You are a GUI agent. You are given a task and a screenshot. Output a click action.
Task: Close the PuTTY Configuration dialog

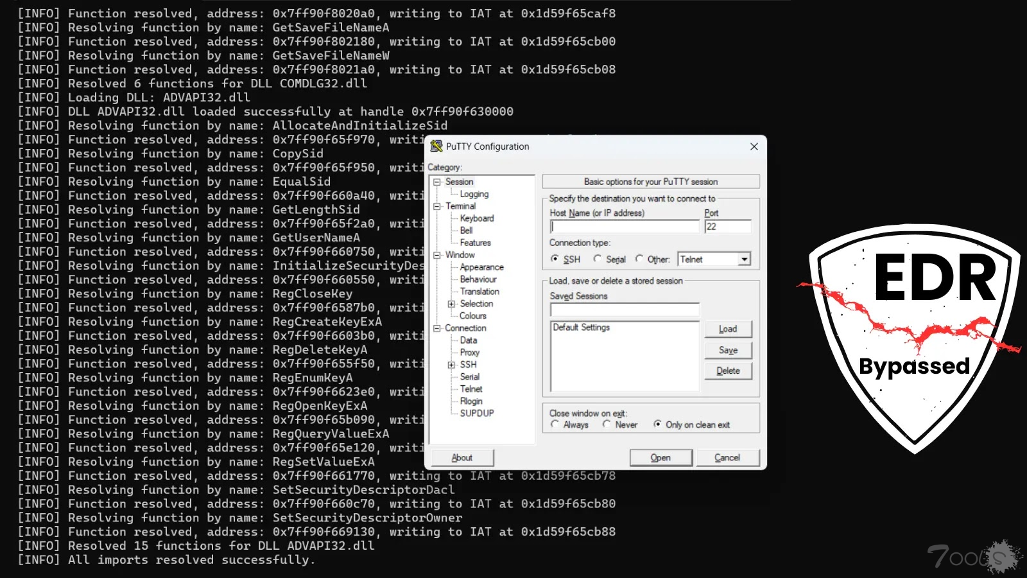(x=754, y=146)
